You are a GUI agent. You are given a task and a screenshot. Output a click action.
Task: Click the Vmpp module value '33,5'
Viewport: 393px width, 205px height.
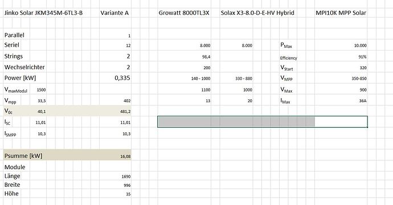pos(42,101)
